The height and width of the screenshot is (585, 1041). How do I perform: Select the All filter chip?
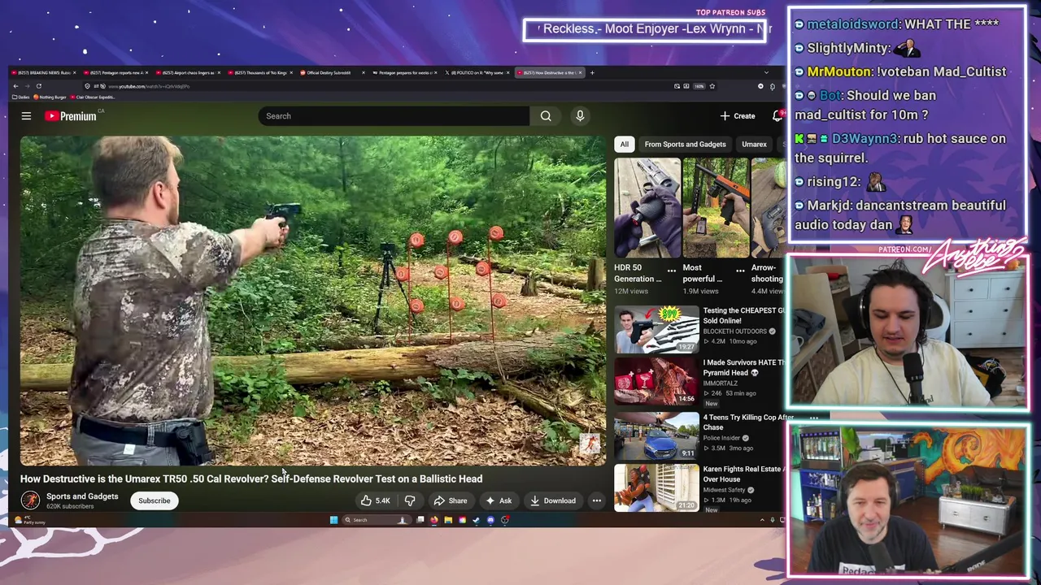[624, 145]
